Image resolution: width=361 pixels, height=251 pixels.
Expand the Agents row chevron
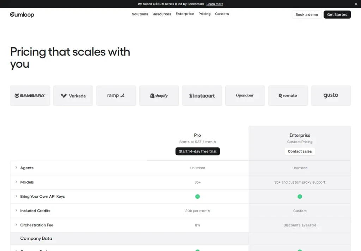[x=16, y=168]
